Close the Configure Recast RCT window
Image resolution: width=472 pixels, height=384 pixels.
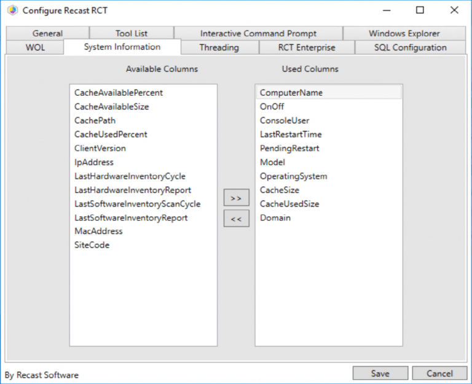(454, 10)
